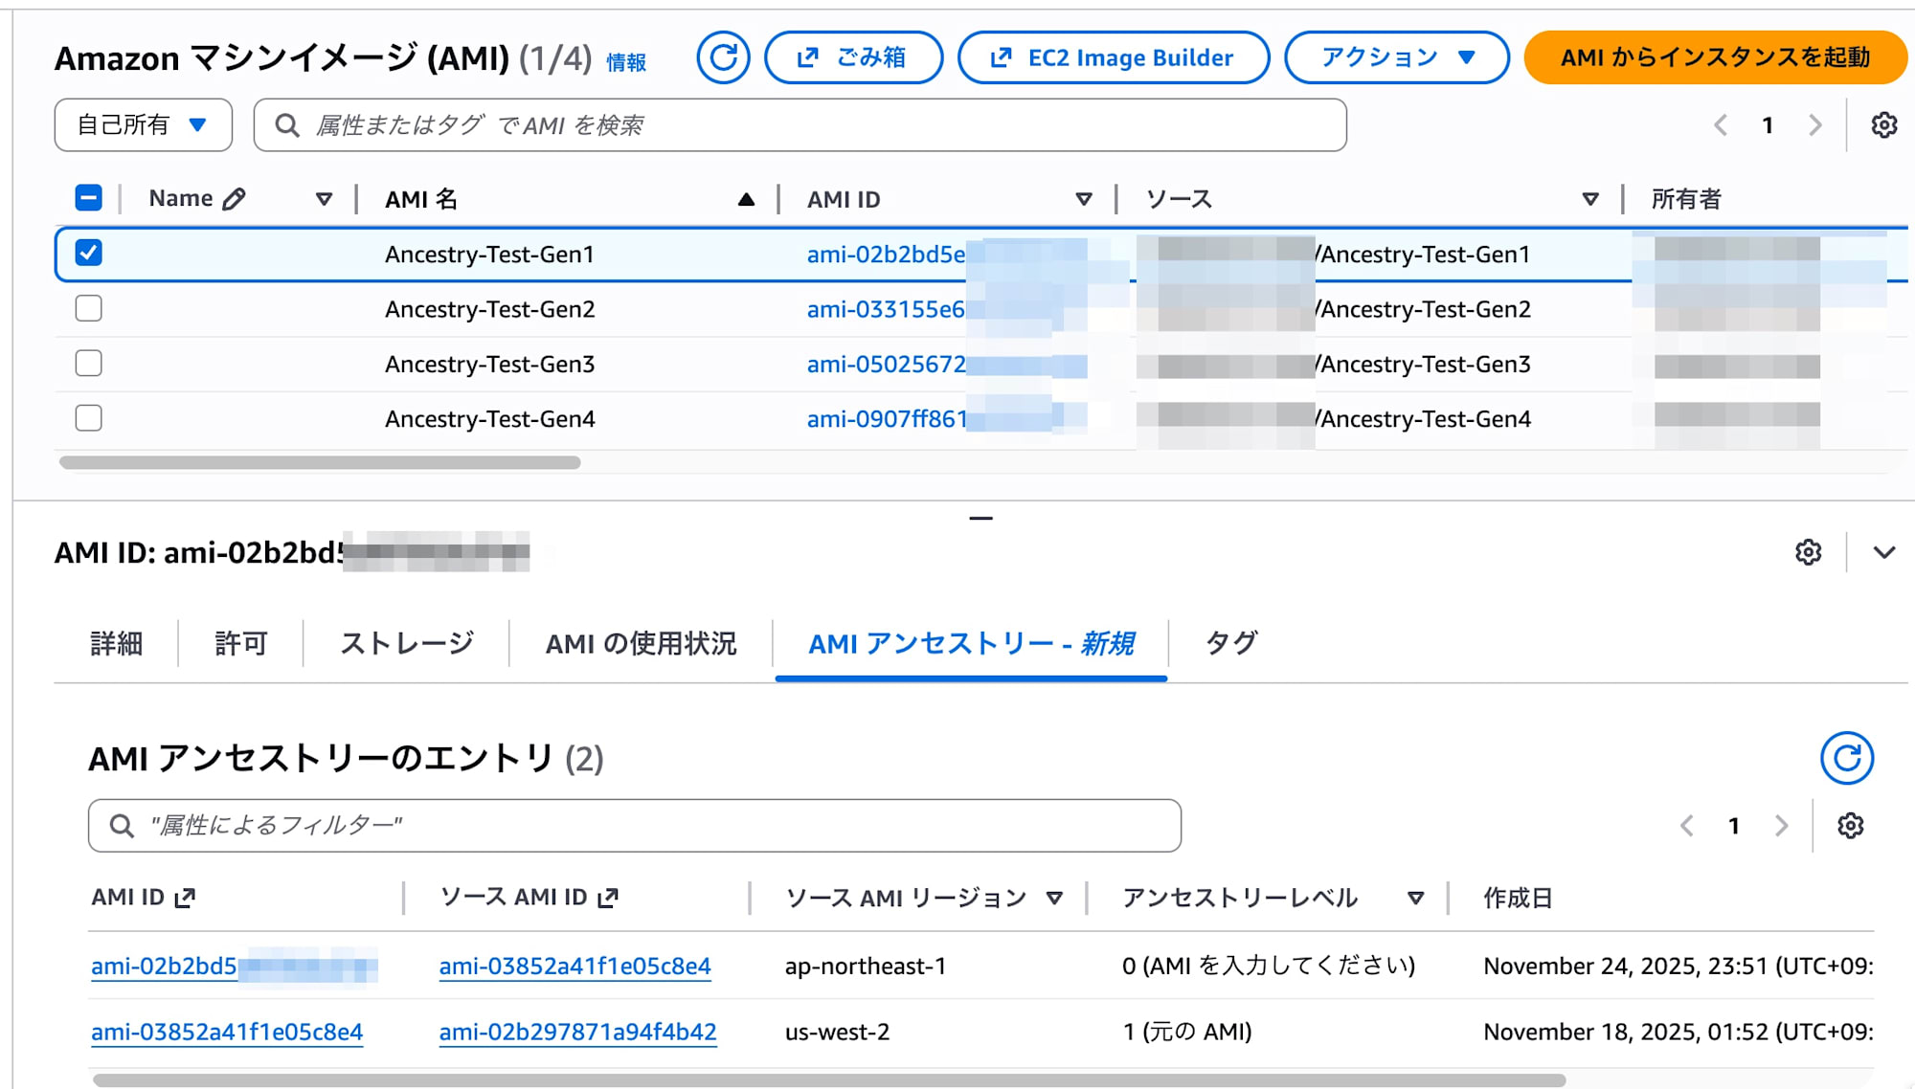Open the AMI details pane settings gear

coord(1809,552)
